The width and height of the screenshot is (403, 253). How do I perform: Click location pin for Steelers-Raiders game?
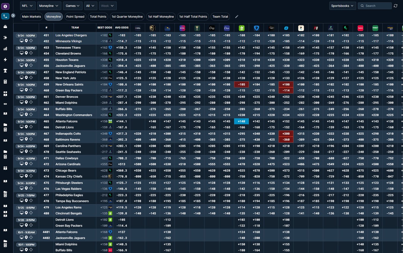click(x=26, y=188)
